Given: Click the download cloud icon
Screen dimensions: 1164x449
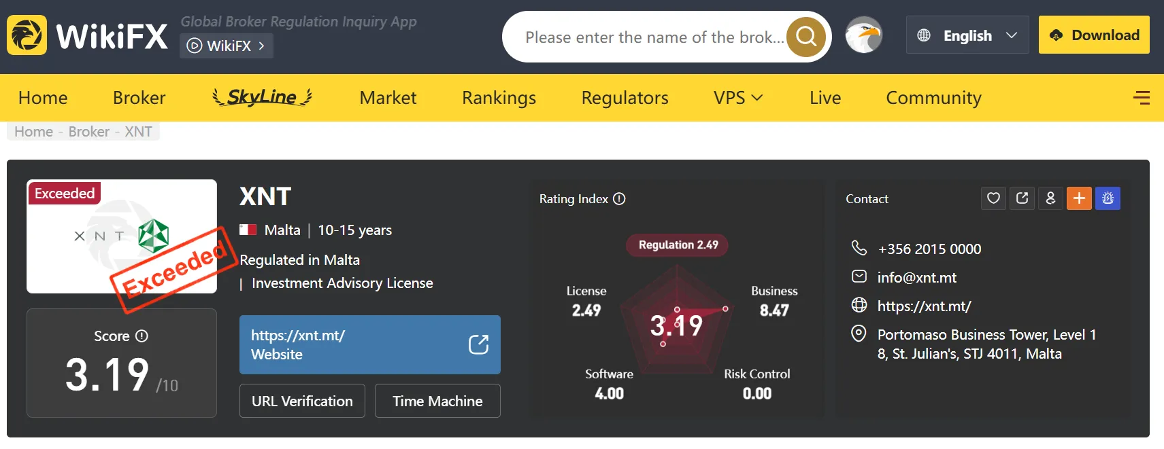Looking at the screenshot, I should pos(1056,35).
